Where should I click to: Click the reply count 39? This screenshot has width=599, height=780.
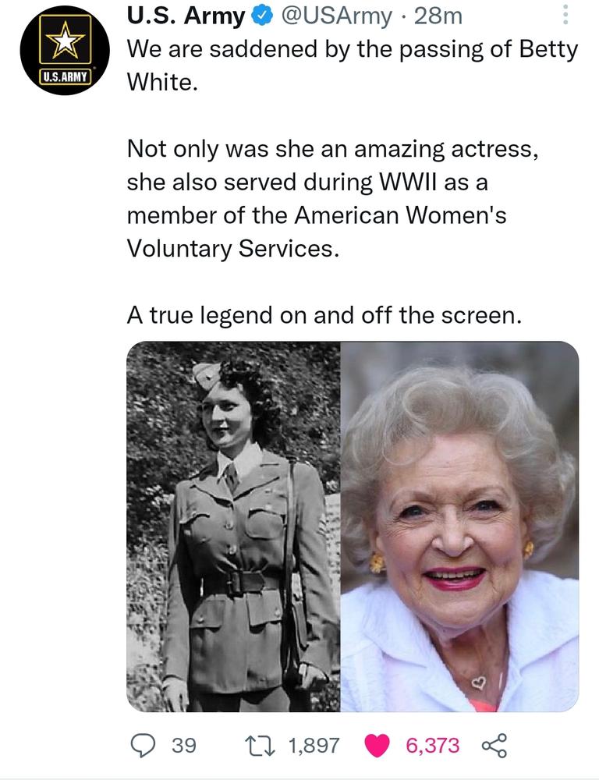click(x=183, y=746)
